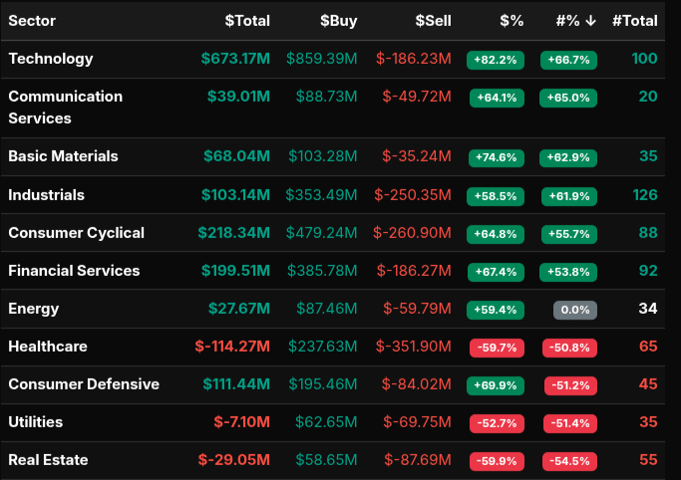
Task: Click Technology's green +82.2% badge
Action: click(494, 60)
